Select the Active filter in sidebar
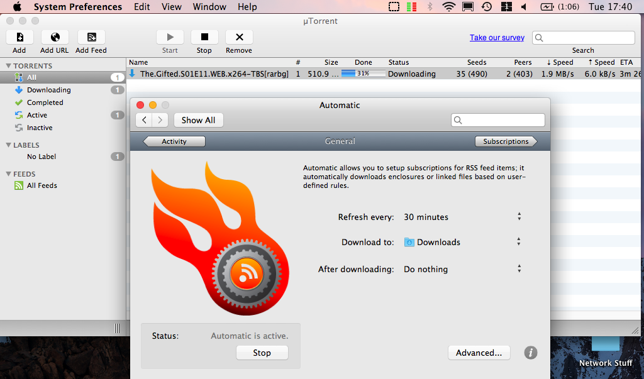Viewport: 644px width, 379px height. 62,116
